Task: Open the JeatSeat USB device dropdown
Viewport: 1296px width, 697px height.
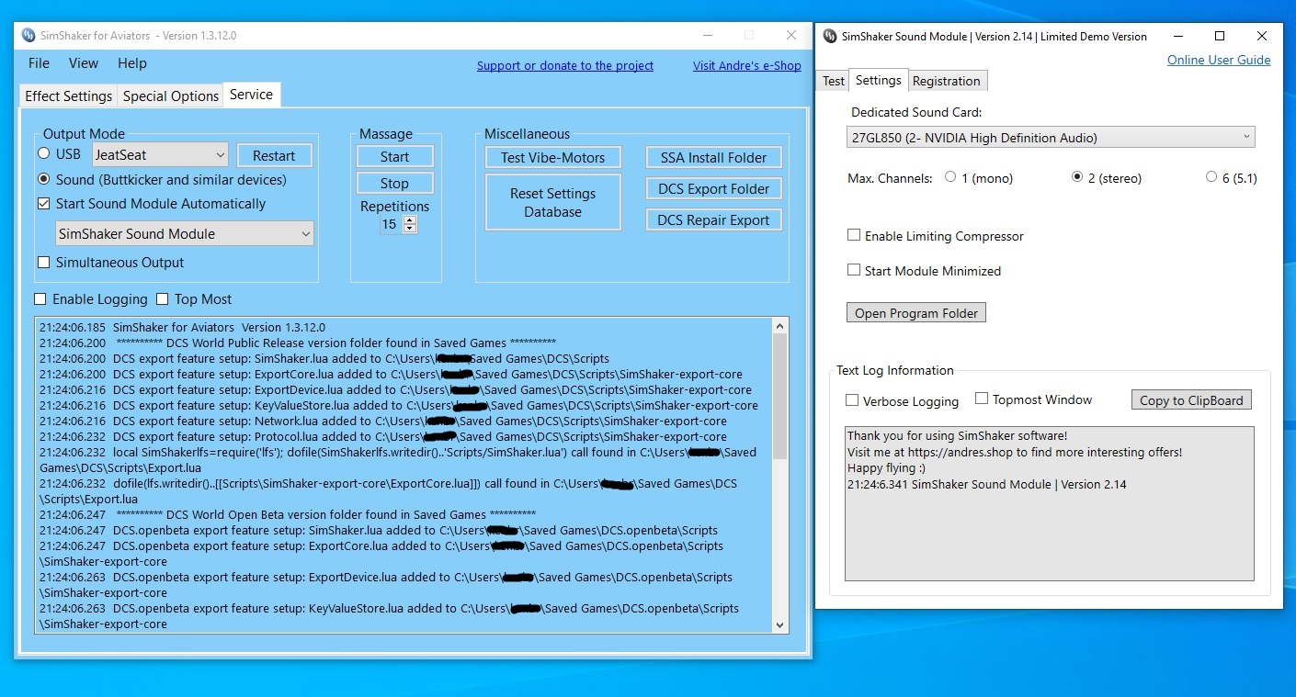Action: click(160, 155)
